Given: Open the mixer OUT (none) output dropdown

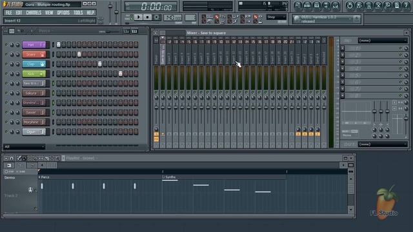Looking at the screenshot, I should (383, 144).
